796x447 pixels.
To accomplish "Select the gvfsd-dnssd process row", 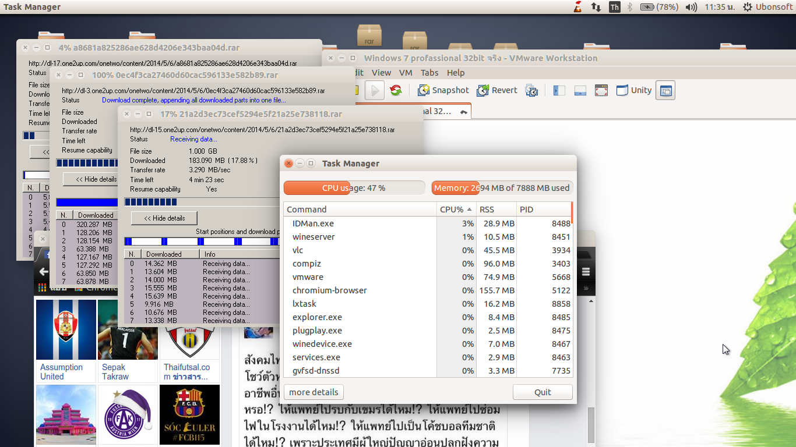I will [428, 371].
